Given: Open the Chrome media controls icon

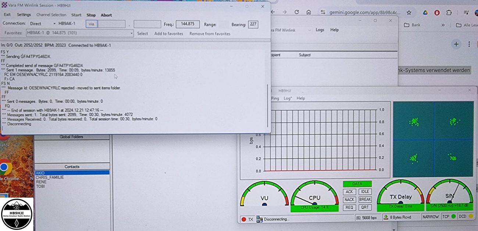Looking at the screenshot, I should pyautogui.click(x=466, y=12).
